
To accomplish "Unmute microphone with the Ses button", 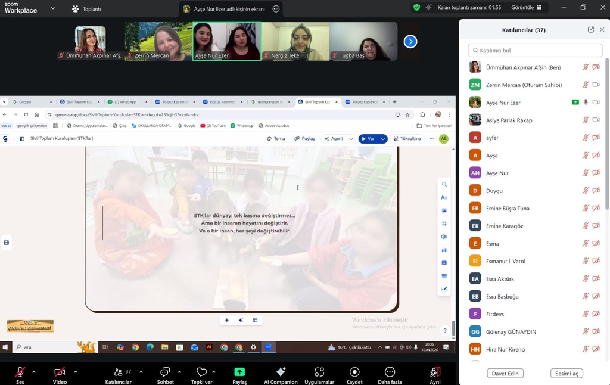I will pyautogui.click(x=20, y=372).
